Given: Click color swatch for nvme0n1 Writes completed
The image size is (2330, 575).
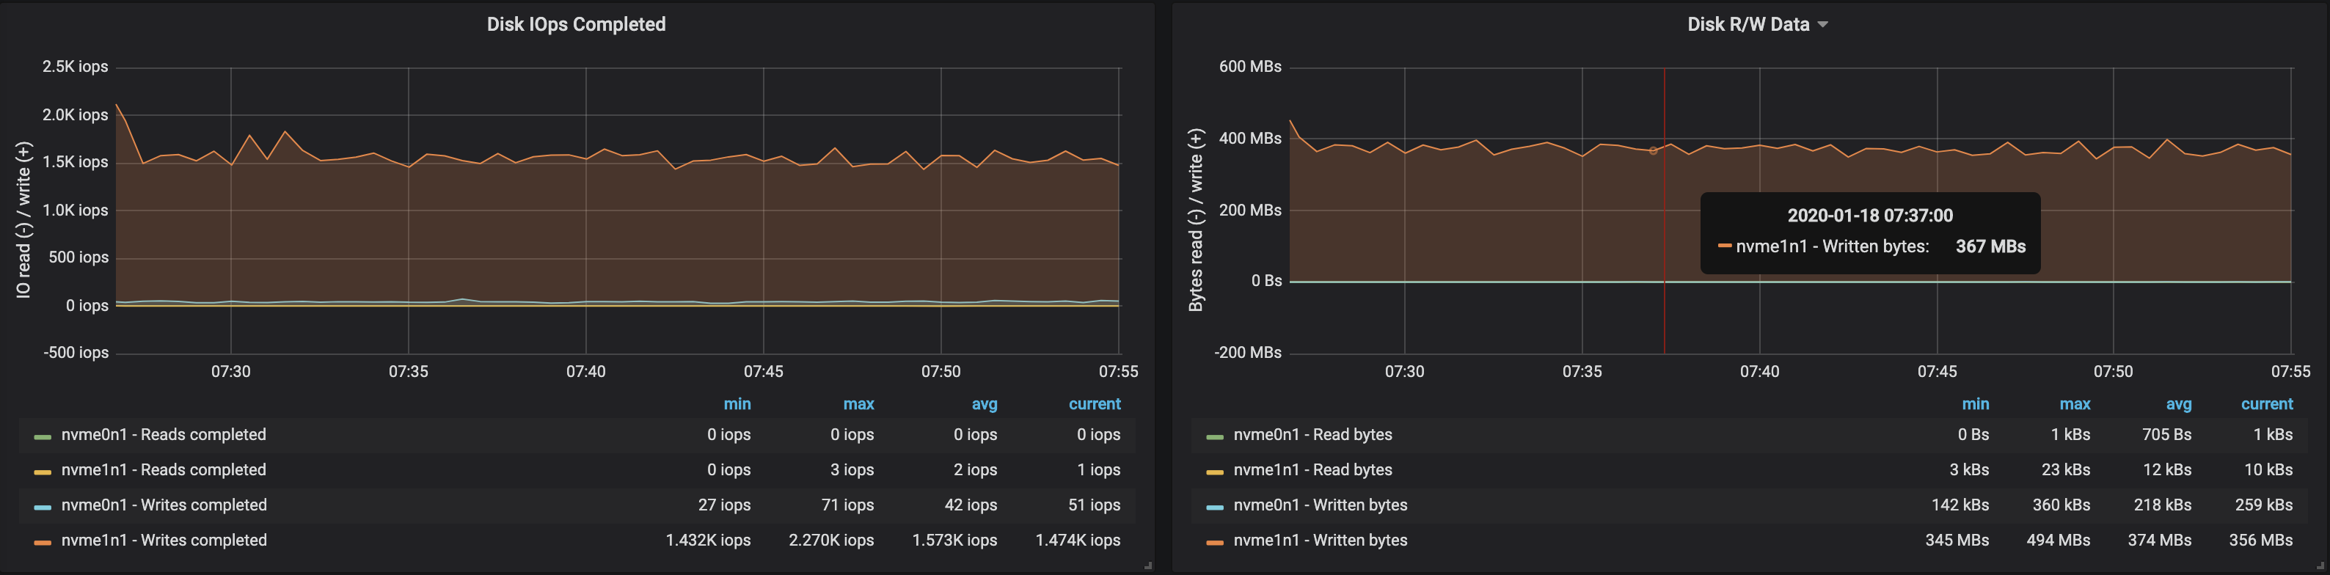Looking at the screenshot, I should [x=43, y=508].
